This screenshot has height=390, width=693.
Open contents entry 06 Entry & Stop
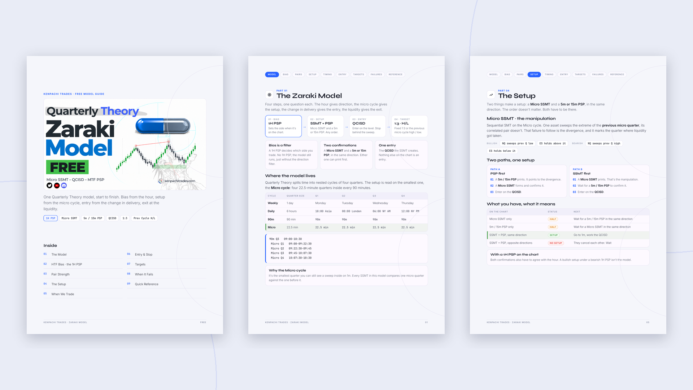tap(166, 254)
